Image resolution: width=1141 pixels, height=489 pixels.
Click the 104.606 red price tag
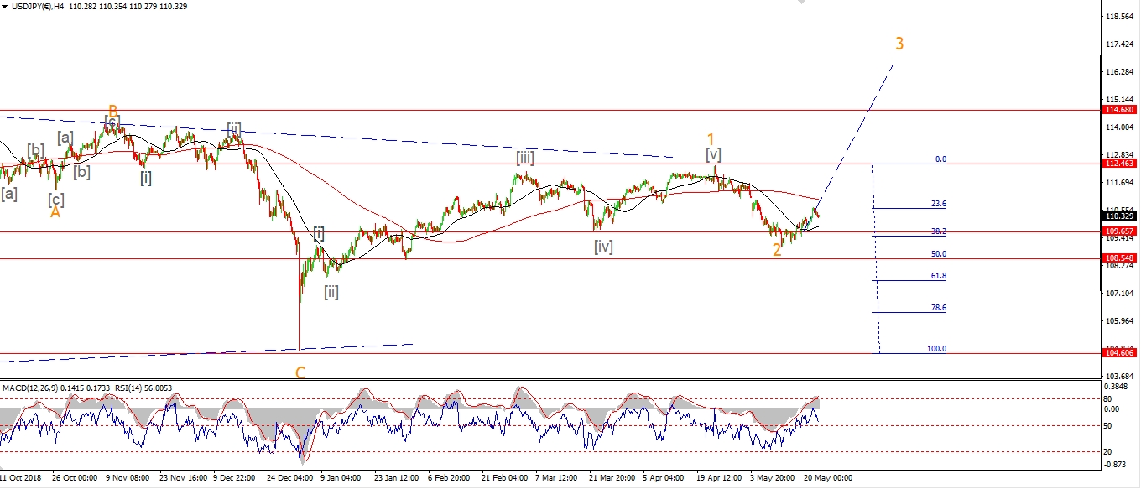1118,354
